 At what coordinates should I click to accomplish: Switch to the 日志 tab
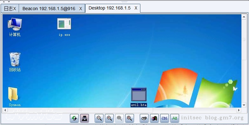8,9
